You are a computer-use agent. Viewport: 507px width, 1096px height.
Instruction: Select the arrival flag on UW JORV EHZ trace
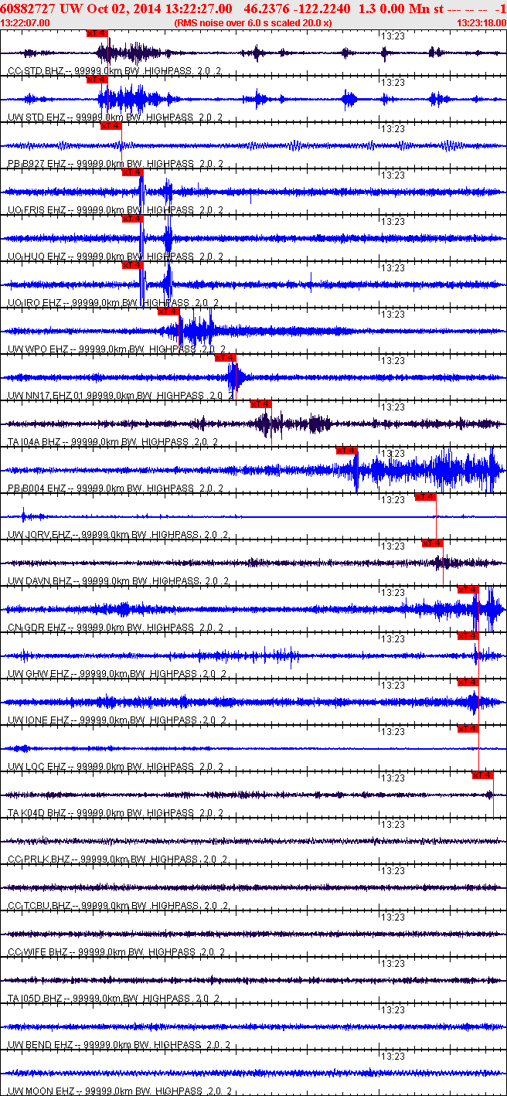[426, 497]
